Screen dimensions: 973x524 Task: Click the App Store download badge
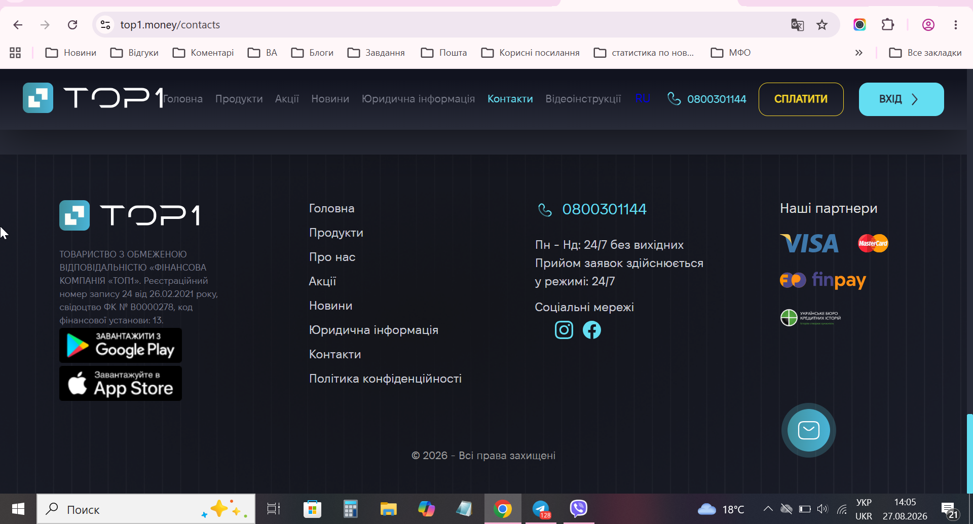(121, 384)
